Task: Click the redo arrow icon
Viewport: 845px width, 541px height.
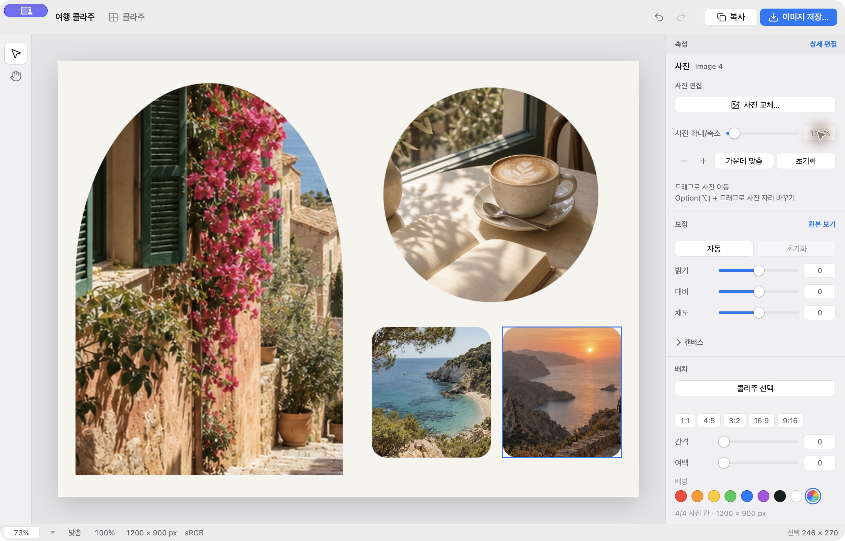Action: pyautogui.click(x=681, y=17)
